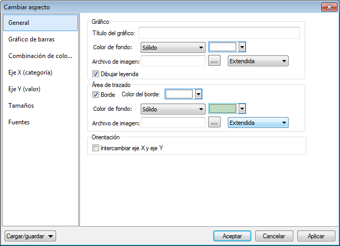This screenshot has width=340, height=246.
Task: Click the Aceptar button
Action: click(232, 236)
